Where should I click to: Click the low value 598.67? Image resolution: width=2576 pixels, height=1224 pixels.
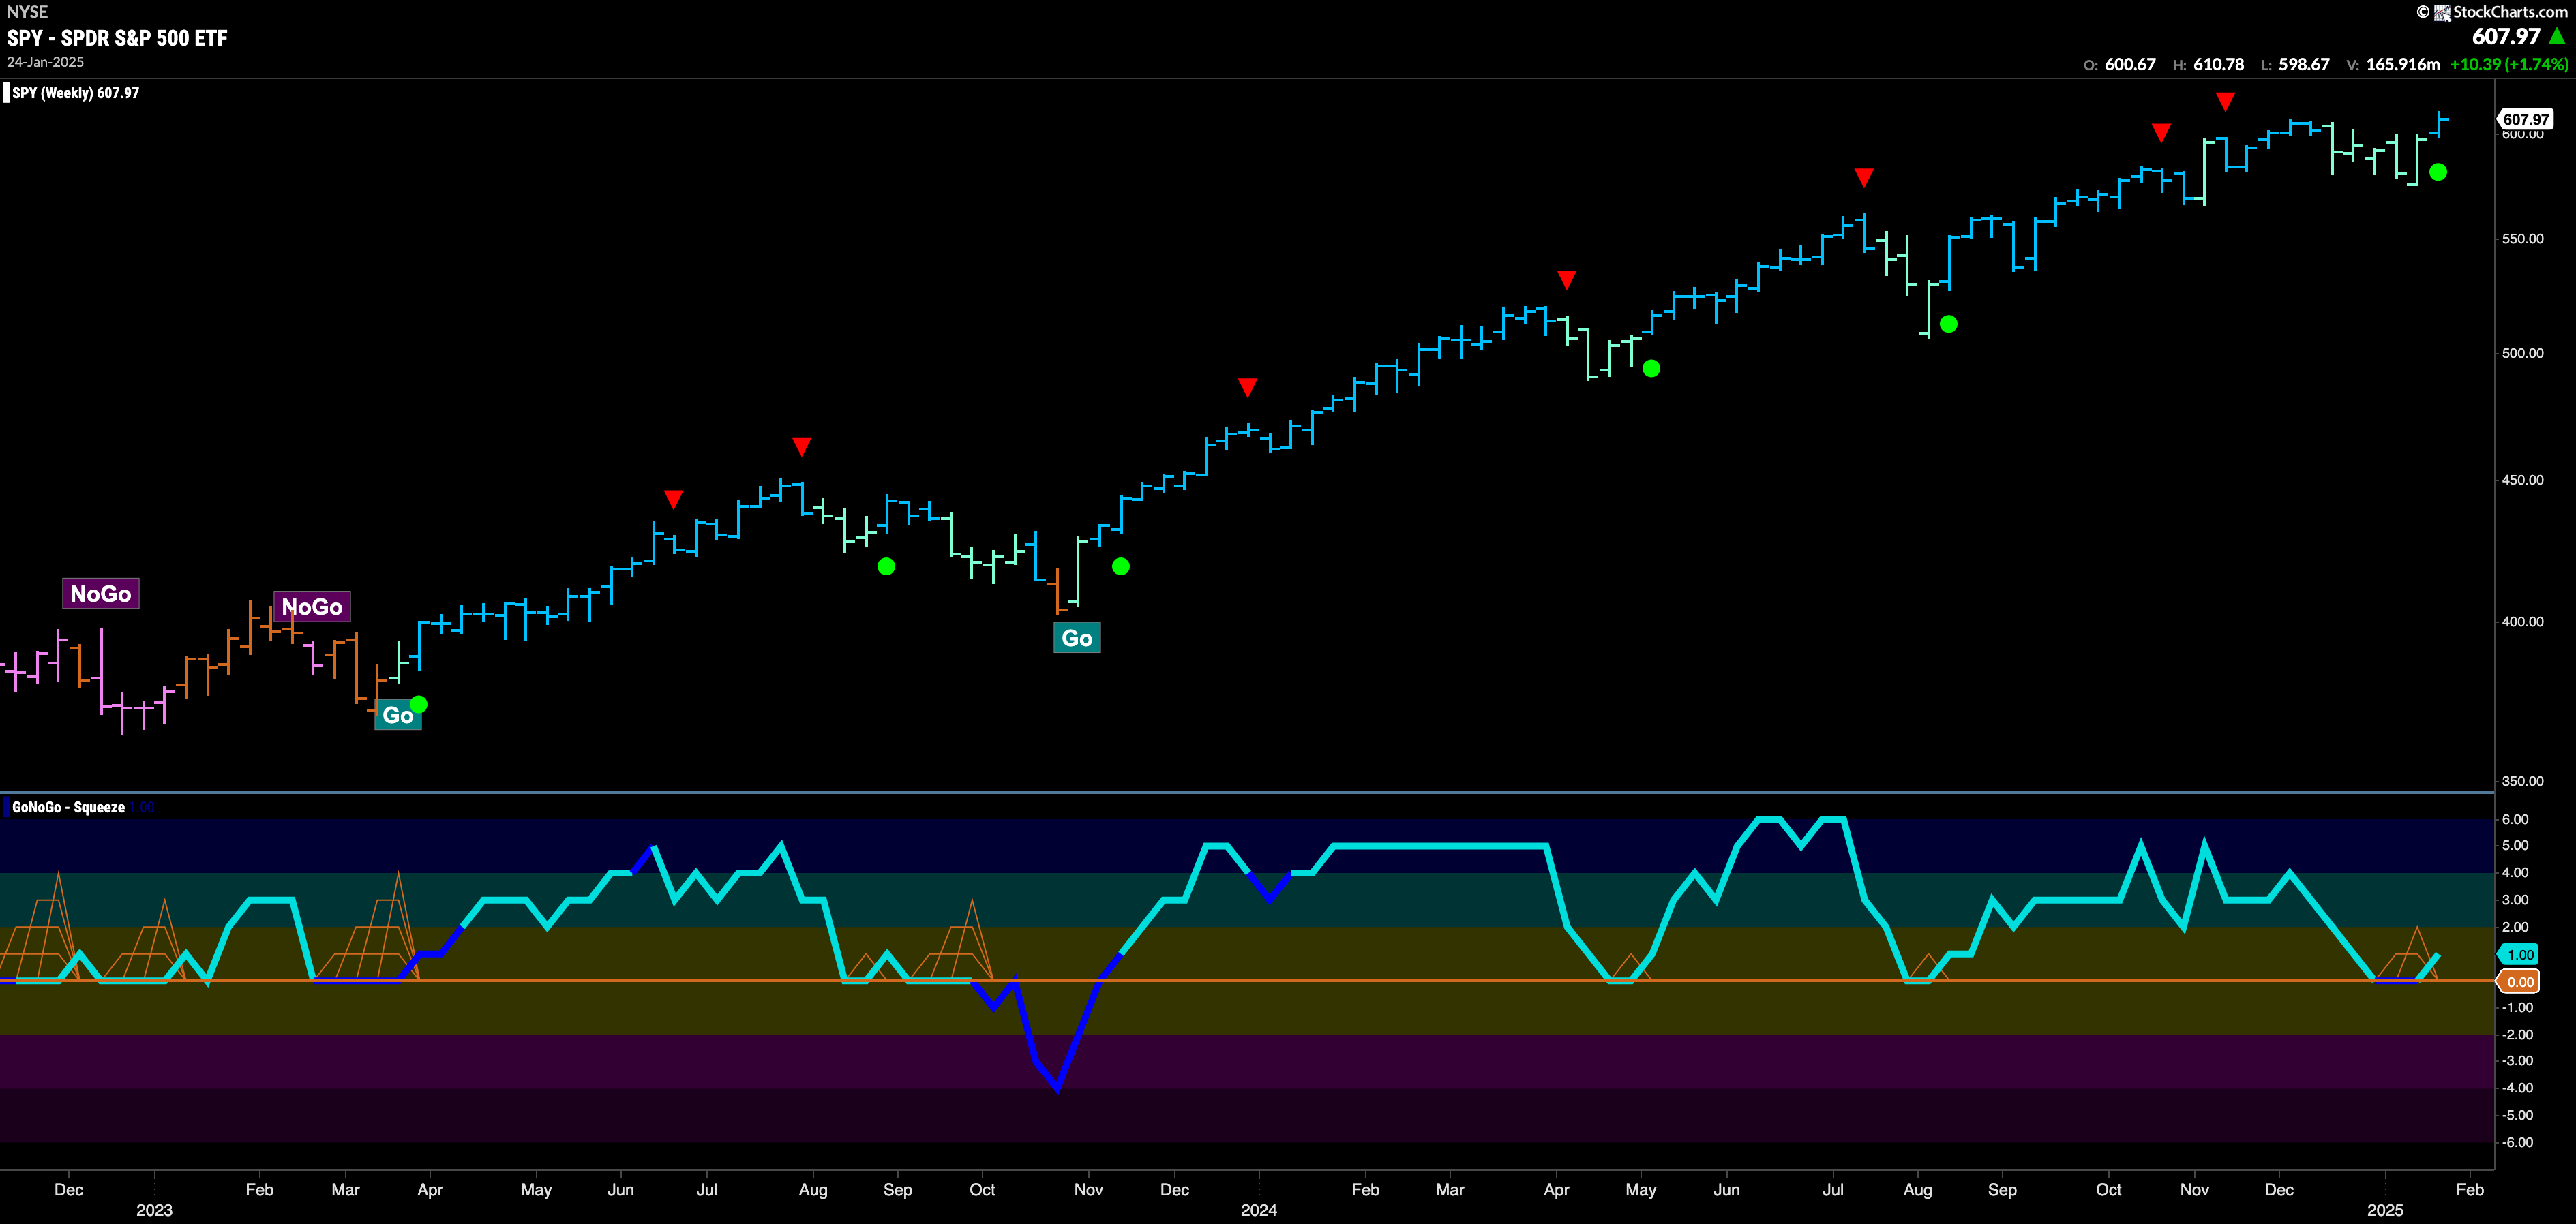pyautogui.click(x=2304, y=64)
